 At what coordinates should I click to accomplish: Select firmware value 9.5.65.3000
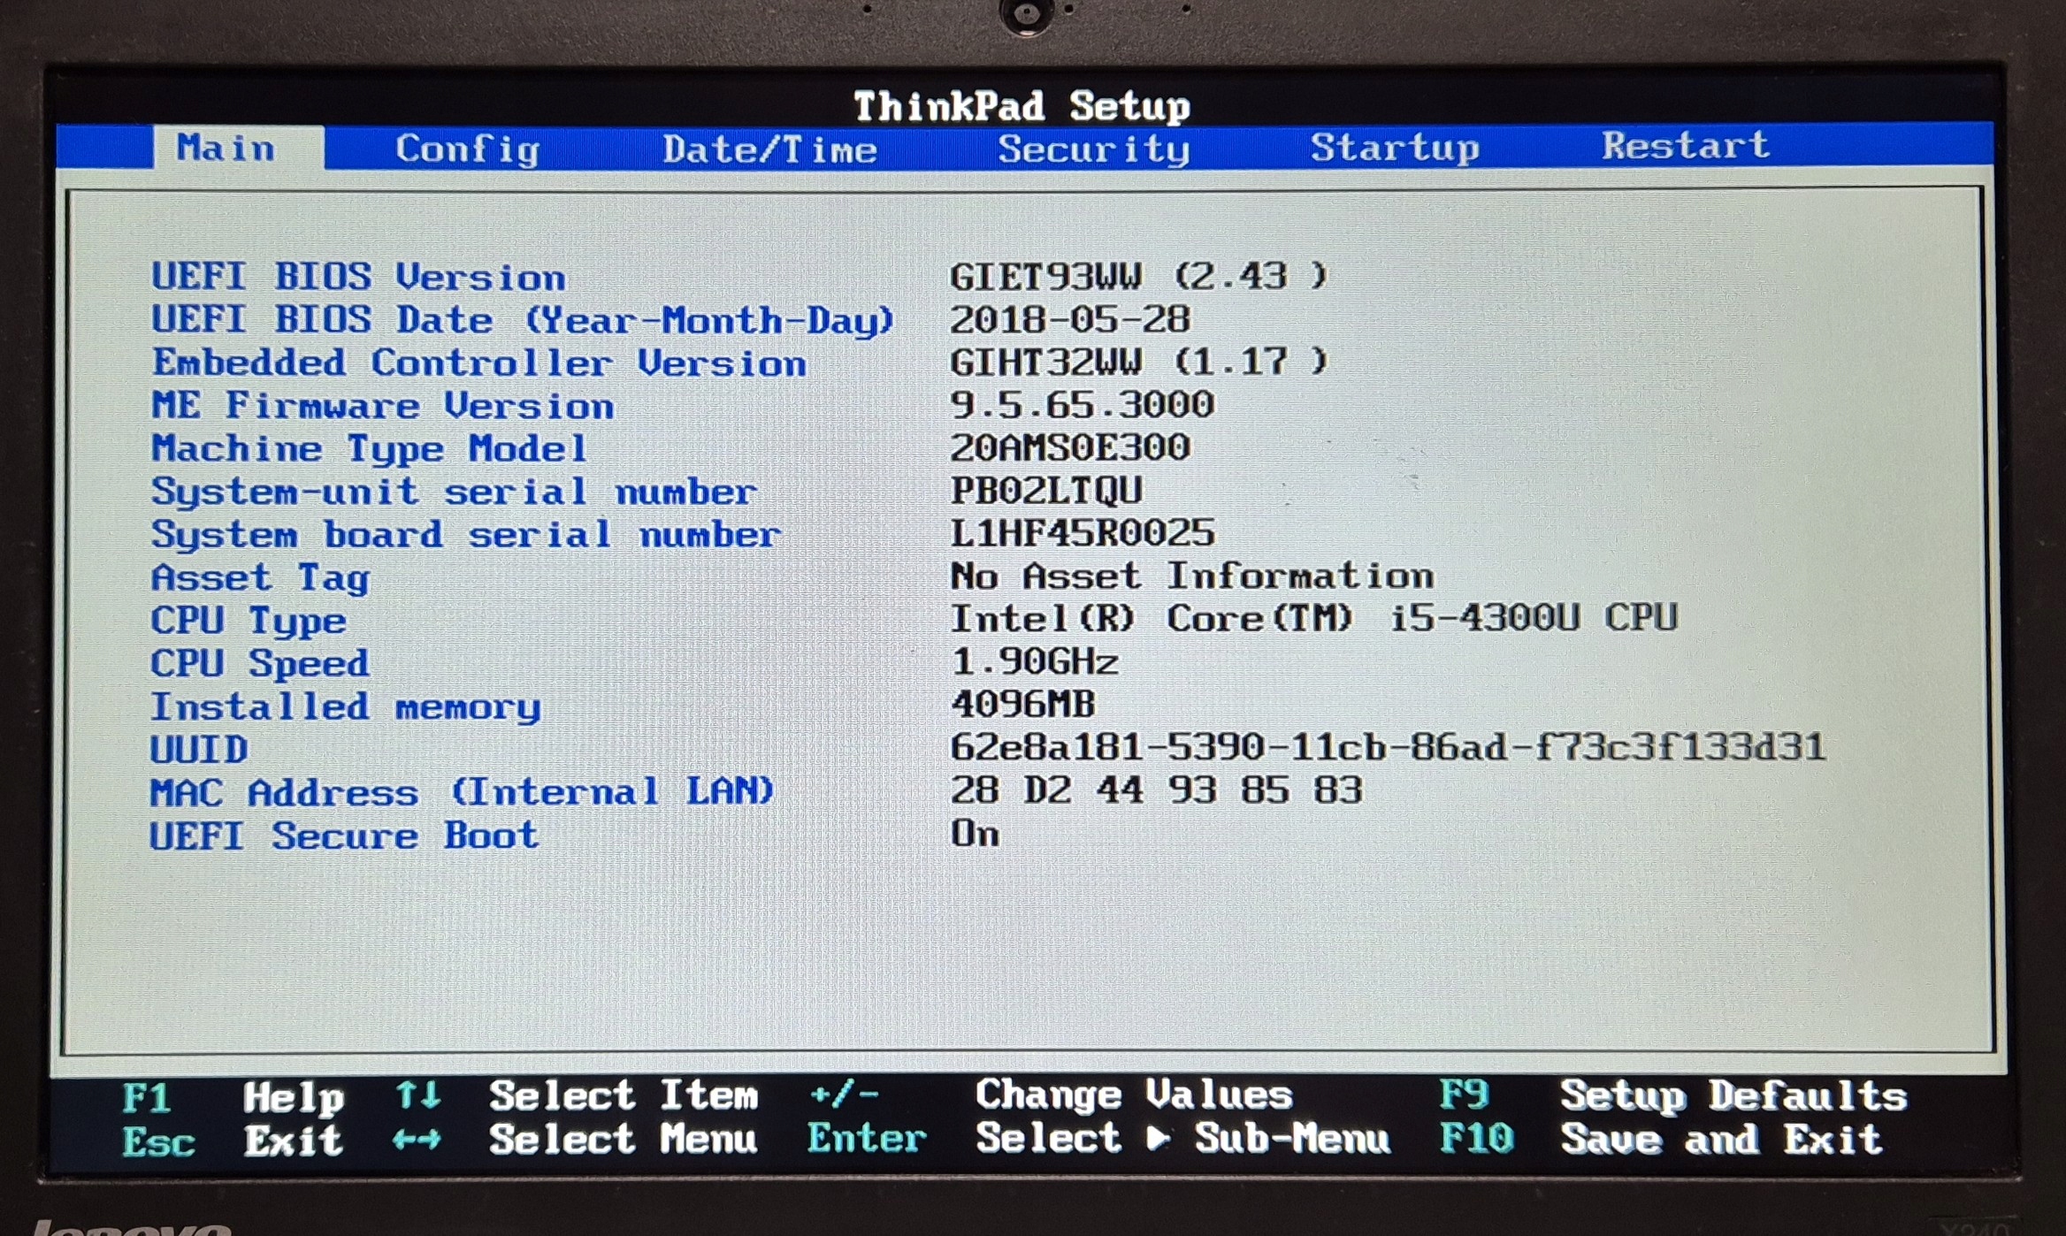(1082, 404)
